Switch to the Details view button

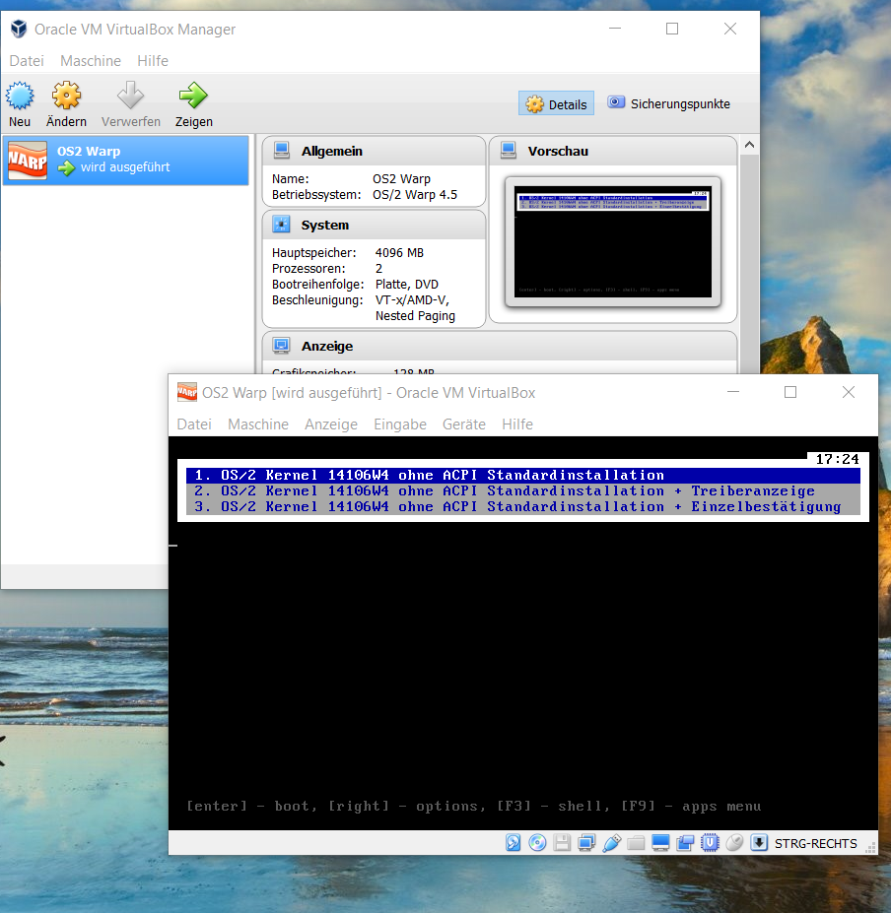[x=557, y=103]
